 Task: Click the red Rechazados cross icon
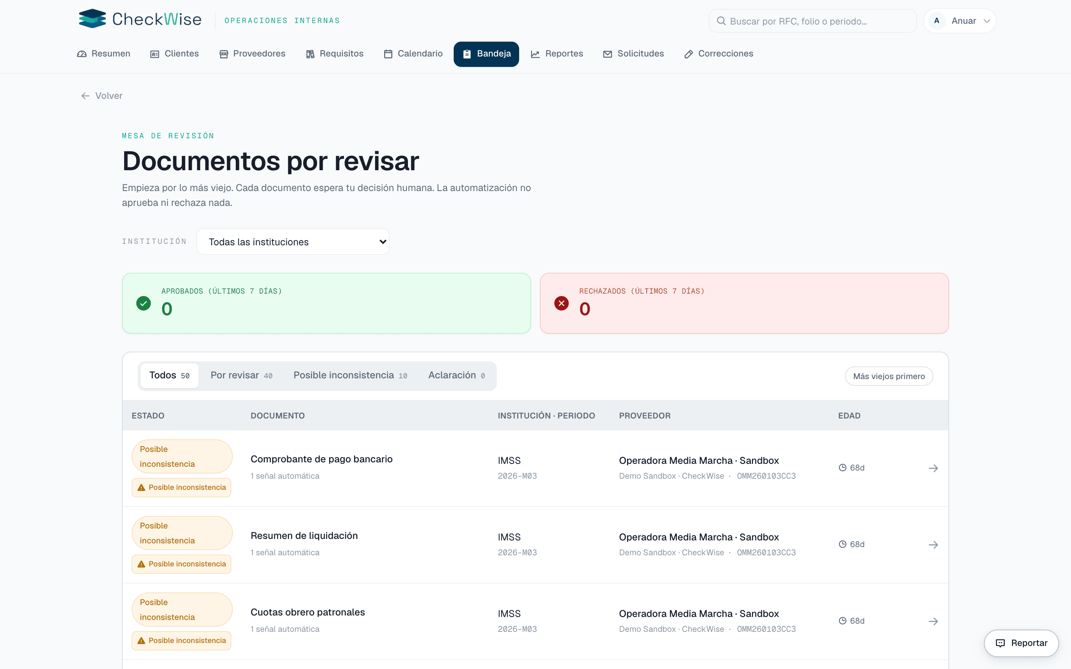(x=562, y=303)
